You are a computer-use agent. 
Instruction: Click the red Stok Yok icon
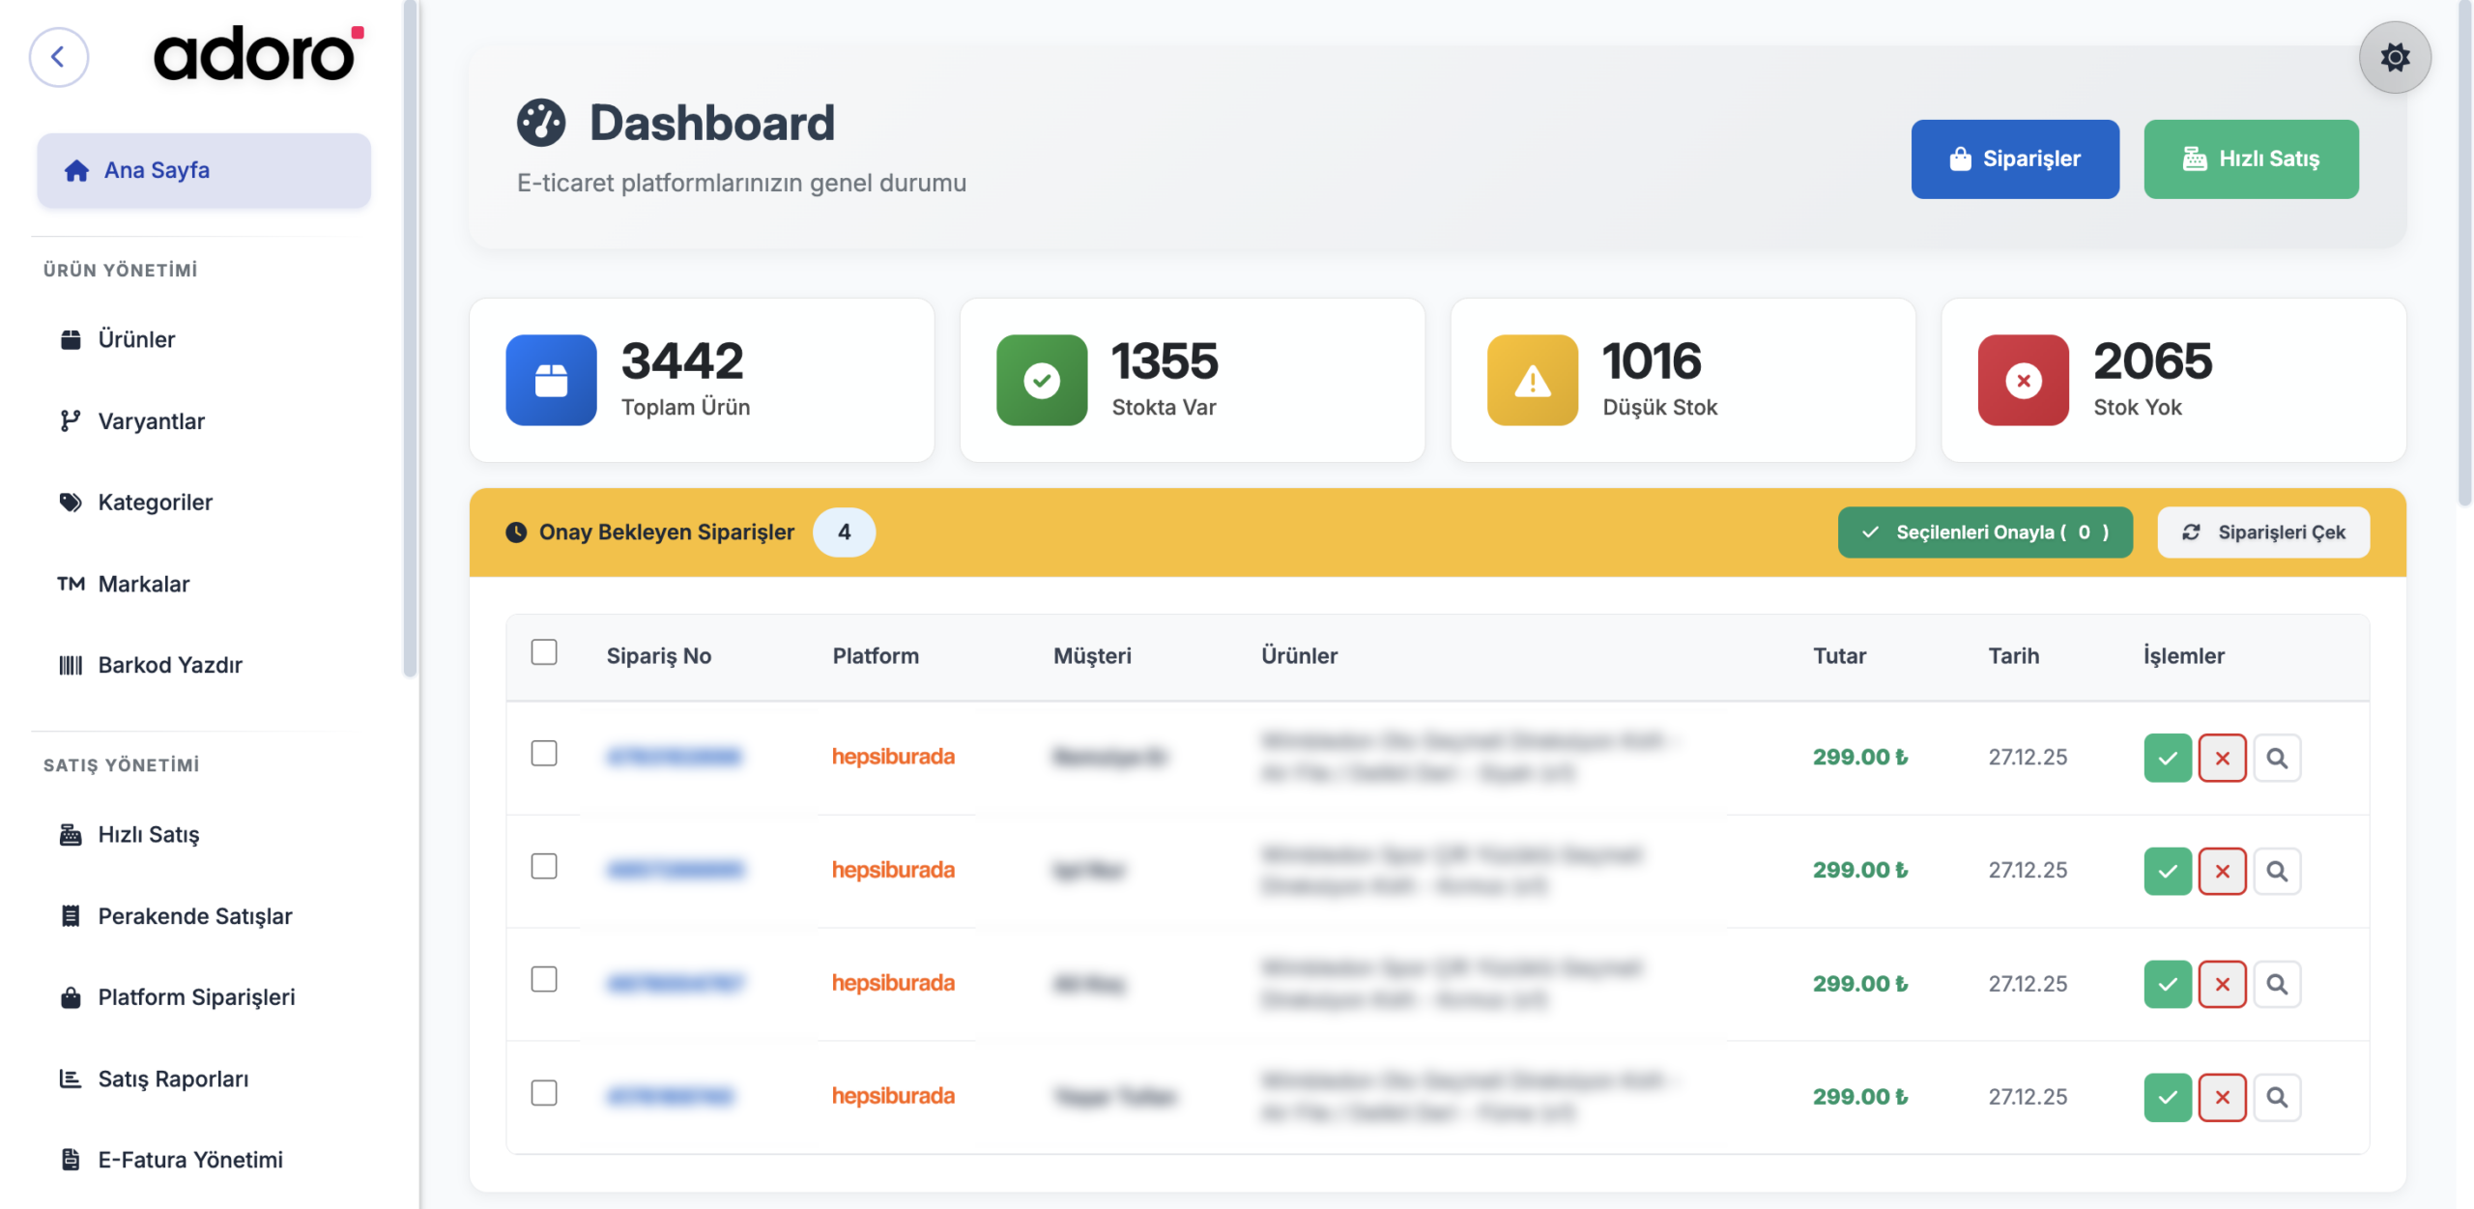coord(2023,380)
